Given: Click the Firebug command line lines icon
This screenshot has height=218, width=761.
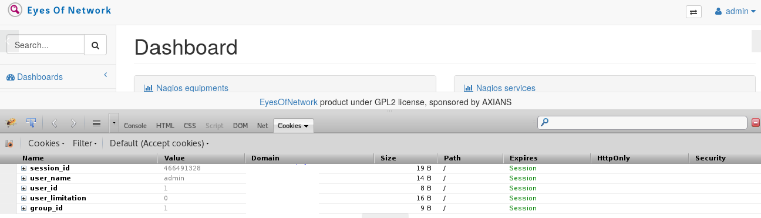Looking at the screenshot, I should pyautogui.click(x=97, y=123).
